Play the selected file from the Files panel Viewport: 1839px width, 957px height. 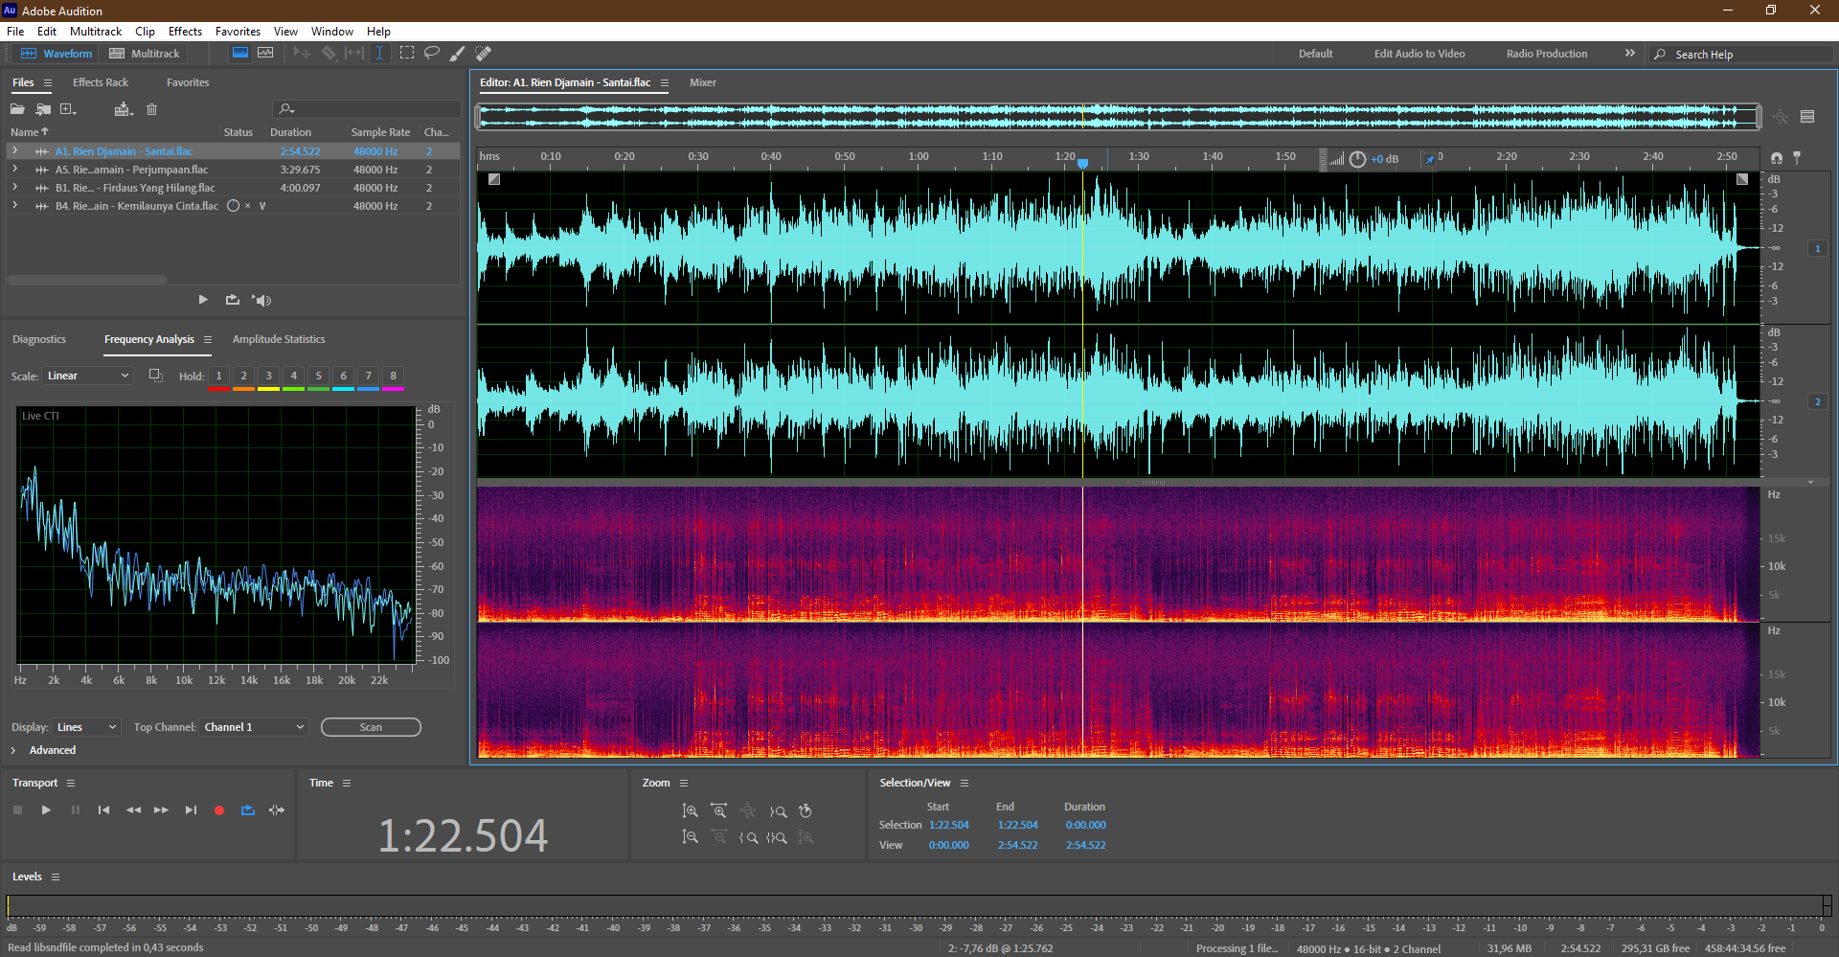tap(203, 300)
